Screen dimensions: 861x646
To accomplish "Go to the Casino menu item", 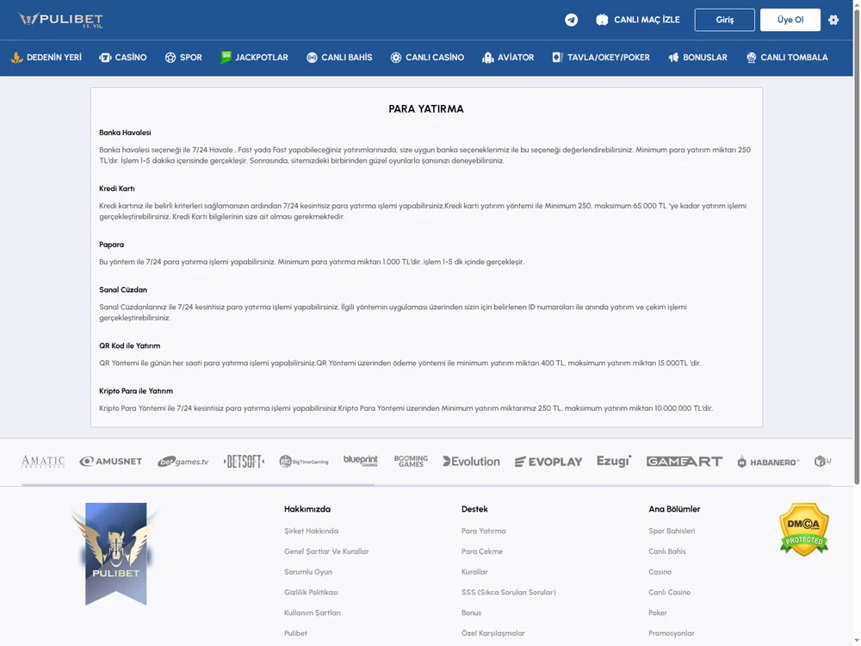I will pos(123,58).
